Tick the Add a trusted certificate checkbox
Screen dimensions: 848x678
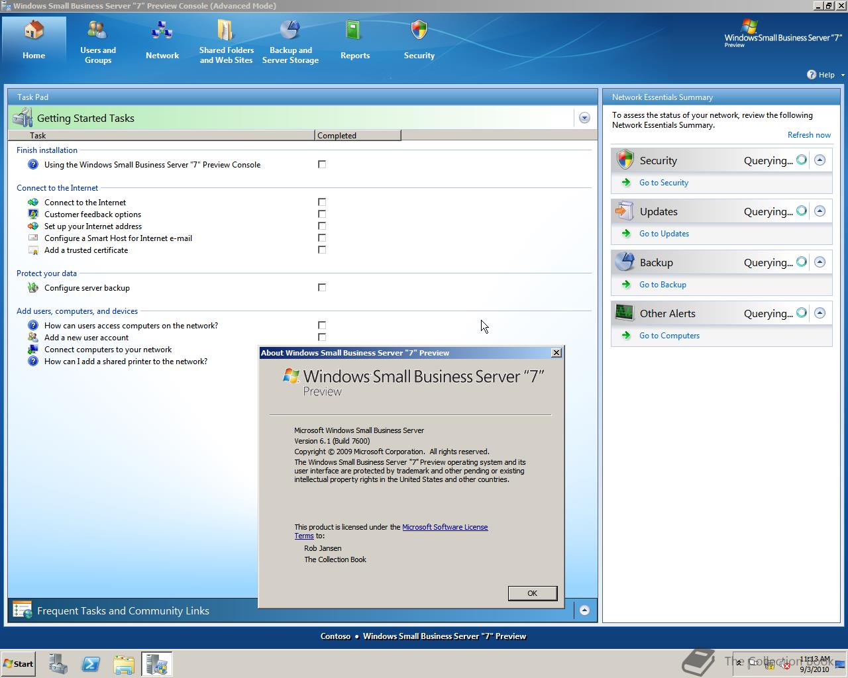[x=322, y=250]
